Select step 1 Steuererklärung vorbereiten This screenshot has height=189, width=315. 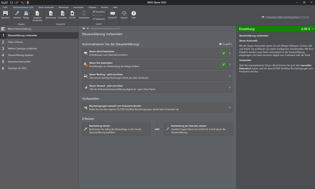39,35
